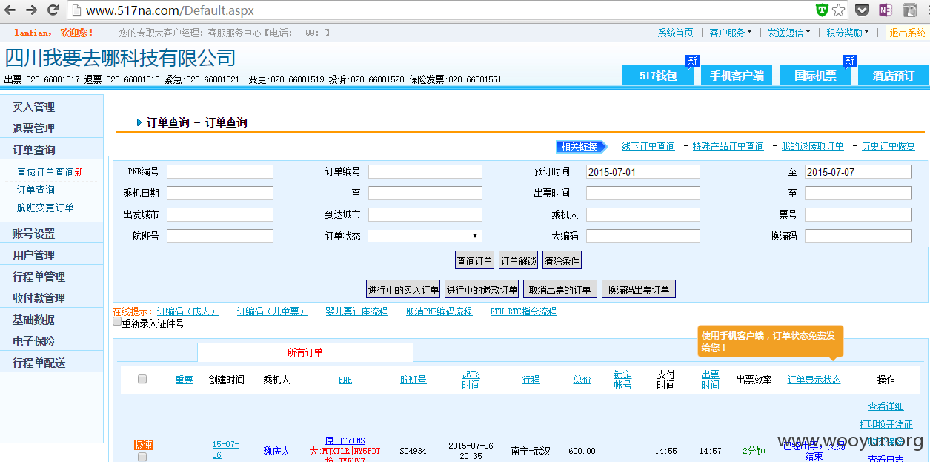Click into the 乘机人 input field
Viewport: 930px width, 462px height.
[x=643, y=214]
